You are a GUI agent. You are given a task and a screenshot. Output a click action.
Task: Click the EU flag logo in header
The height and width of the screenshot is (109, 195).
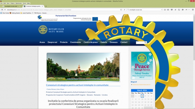pyautogui.click(x=95, y=19)
